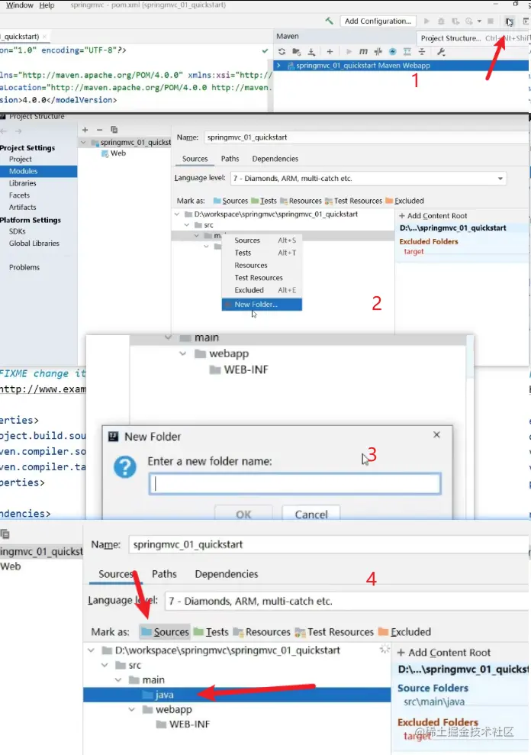Viewport: 531px width, 755px height.
Task: Click the Run arrow next to Add Configuration
Action: [x=426, y=21]
